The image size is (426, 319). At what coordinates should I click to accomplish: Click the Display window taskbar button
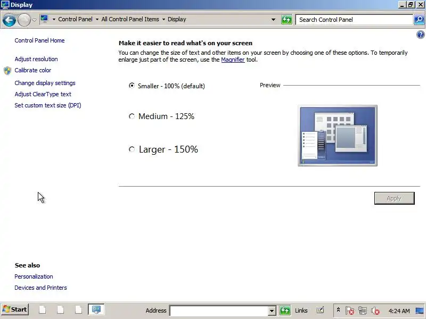[x=96, y=309]
